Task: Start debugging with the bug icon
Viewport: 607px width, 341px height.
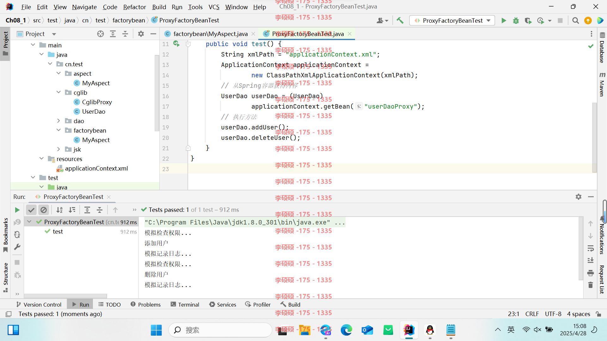Action: tap(516, 21)
